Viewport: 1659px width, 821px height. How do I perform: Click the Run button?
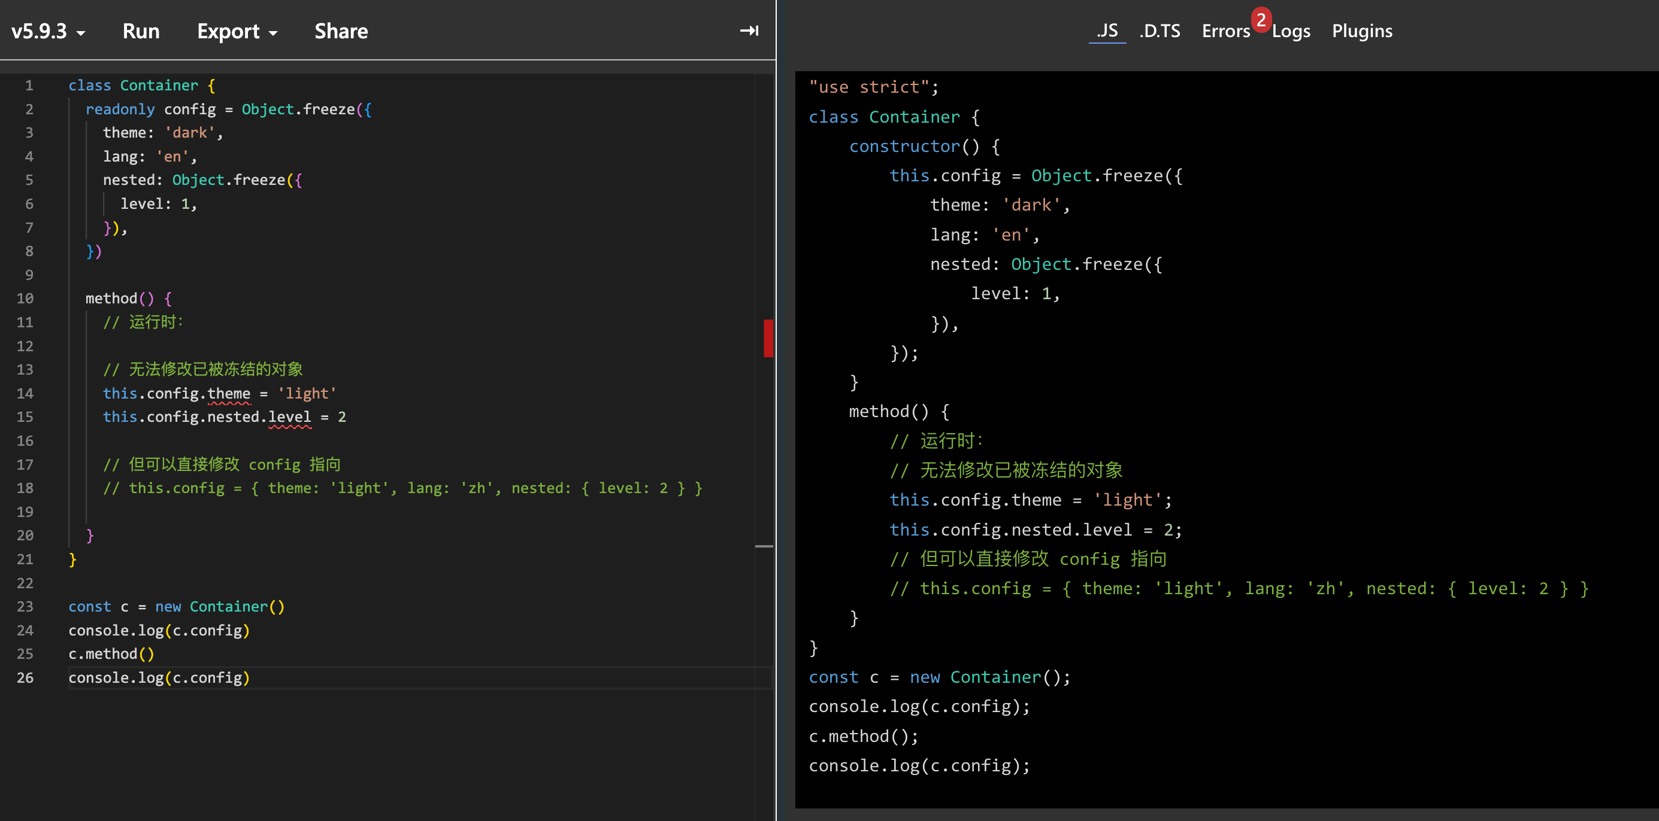(x=140, y=31)
